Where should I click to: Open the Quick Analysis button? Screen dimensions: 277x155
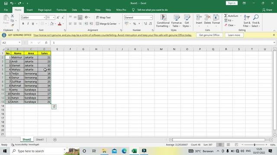click(54, 107)
